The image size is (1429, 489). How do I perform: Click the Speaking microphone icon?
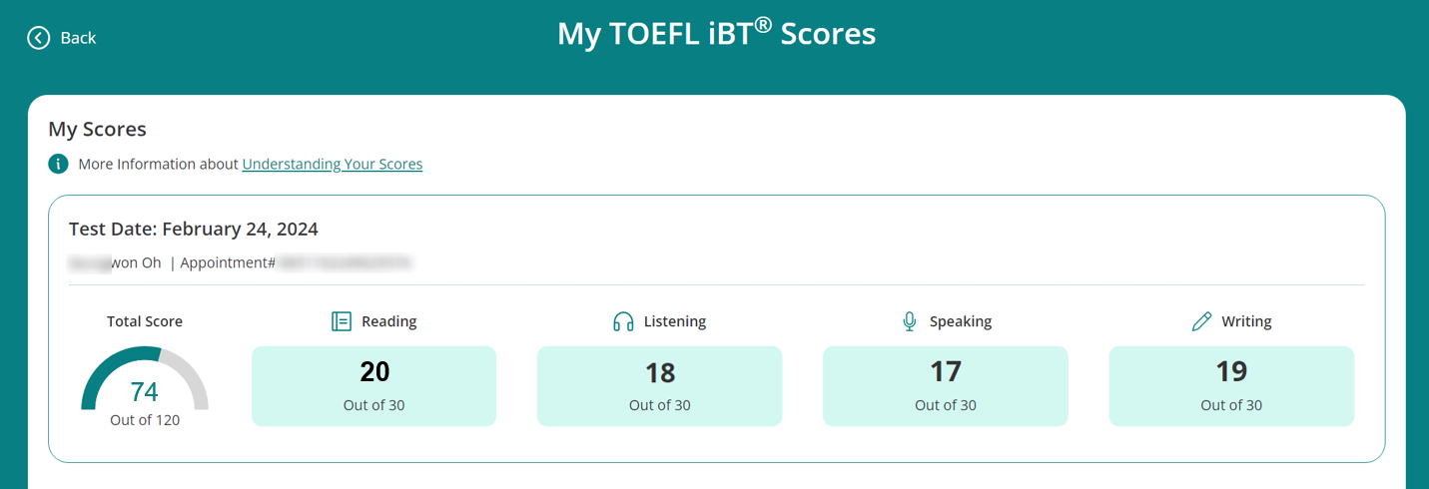coord(909,321)
